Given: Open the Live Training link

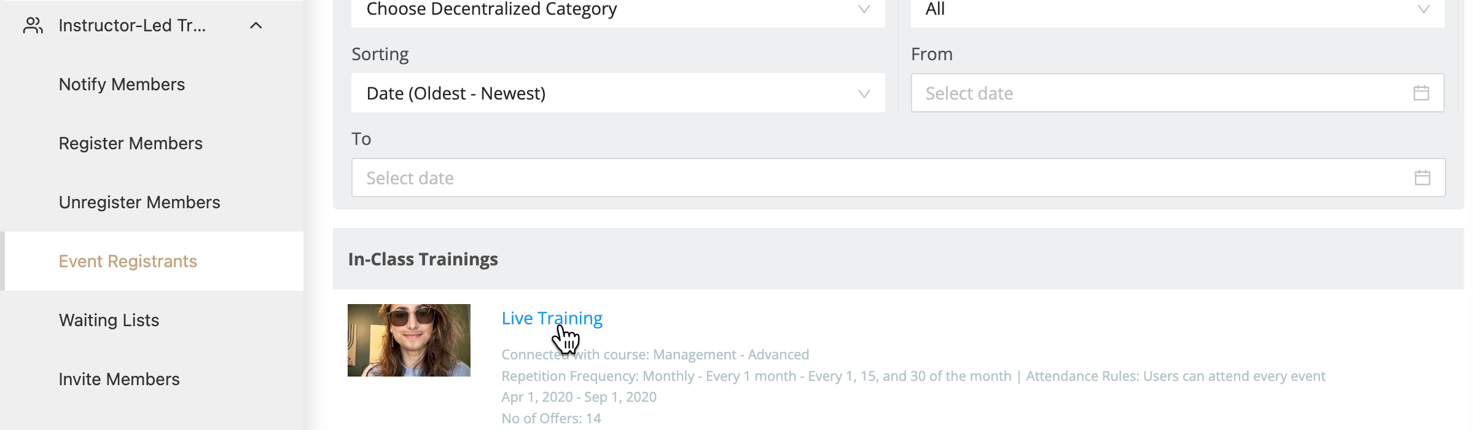Looking at the screenshot, I should 552,318.
